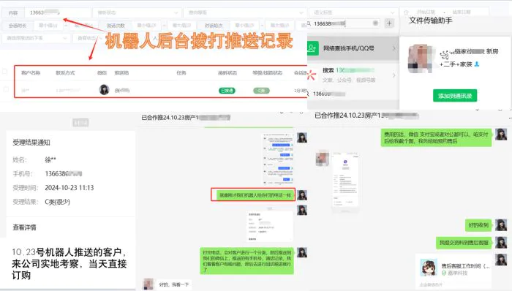Click the avatar in the push record table row
The height and width of the screenshot is (291, 512).
(104, 89)
